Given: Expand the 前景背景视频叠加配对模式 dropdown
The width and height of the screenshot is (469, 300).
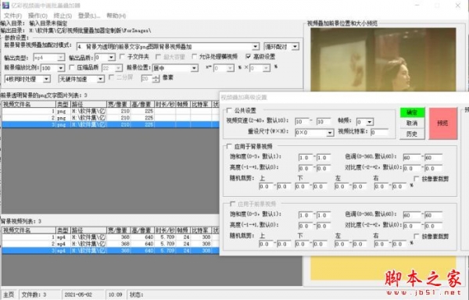Looking at the screenshot, I should click(255, 47).
